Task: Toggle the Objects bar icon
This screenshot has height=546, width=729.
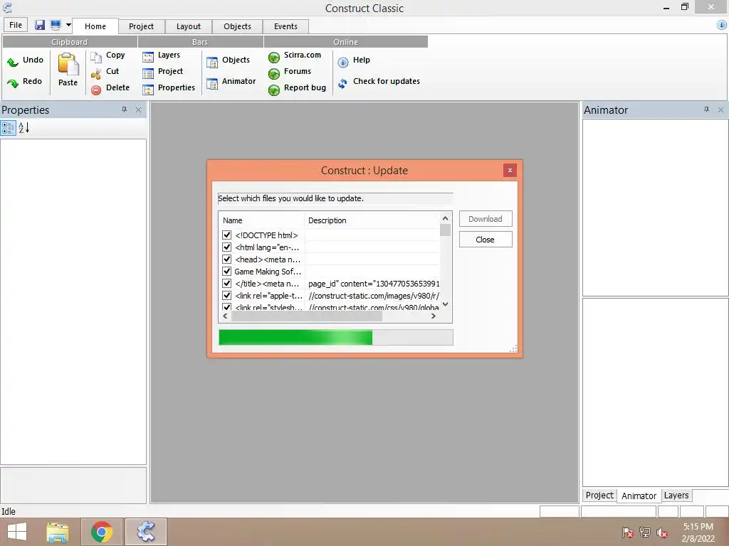Action: (212, 63)
